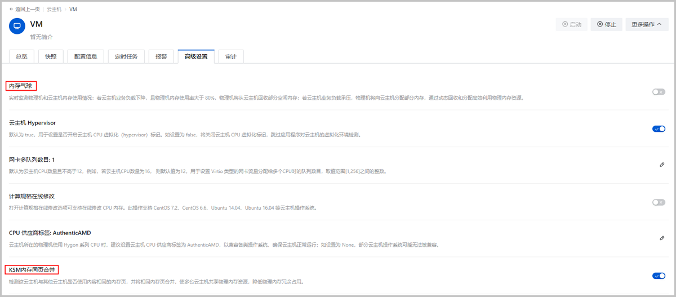676x297 pixels.
Task: Go to the 定时任务 tab
Action: [126, 57]
